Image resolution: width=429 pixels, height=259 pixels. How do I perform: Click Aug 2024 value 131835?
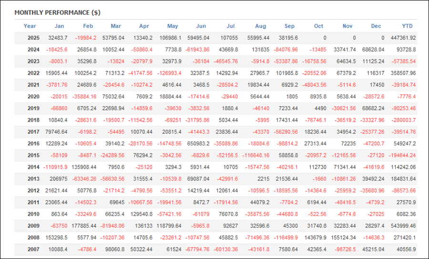tap(260, 50)
